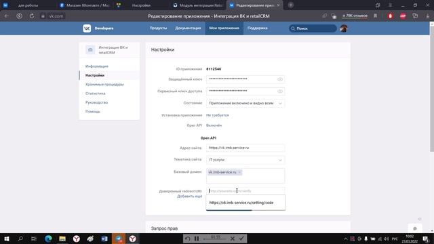
Task: Click the user avatar in VK header
Action: [344, 28]
